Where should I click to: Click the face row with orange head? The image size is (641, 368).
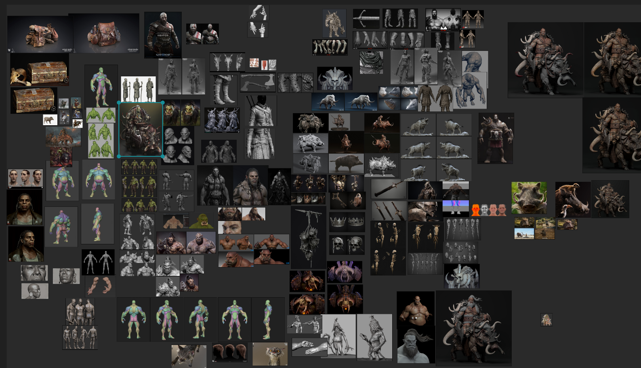pyautogui.click(x=489, y=210)
